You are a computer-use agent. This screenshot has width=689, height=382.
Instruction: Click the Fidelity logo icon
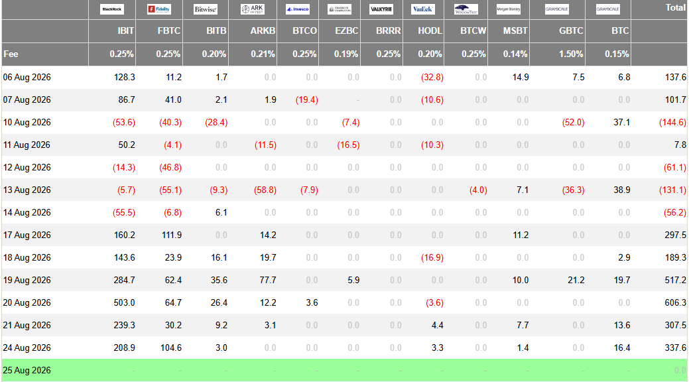[159, 9]
